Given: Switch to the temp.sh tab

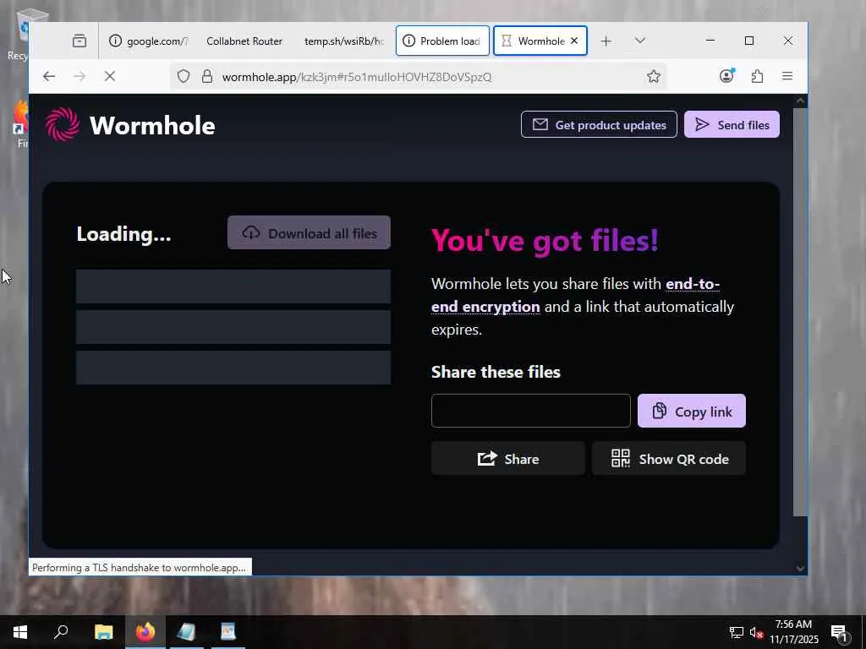Looking at the screenshot, I should [x=343, y=41].
